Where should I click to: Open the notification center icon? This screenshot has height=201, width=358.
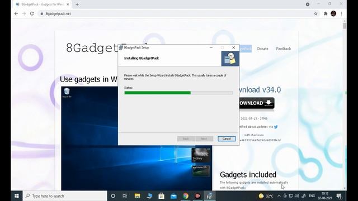(339, 196)
